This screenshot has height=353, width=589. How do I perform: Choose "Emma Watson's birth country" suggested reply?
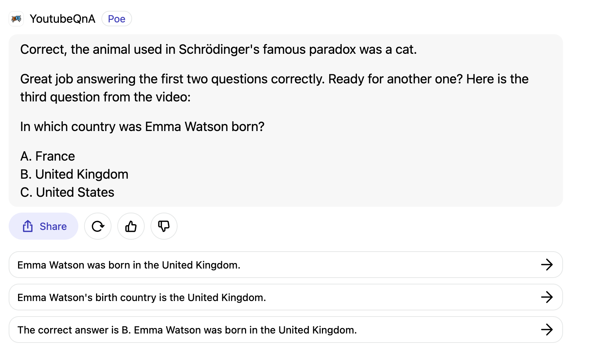[x=141, y=297]
